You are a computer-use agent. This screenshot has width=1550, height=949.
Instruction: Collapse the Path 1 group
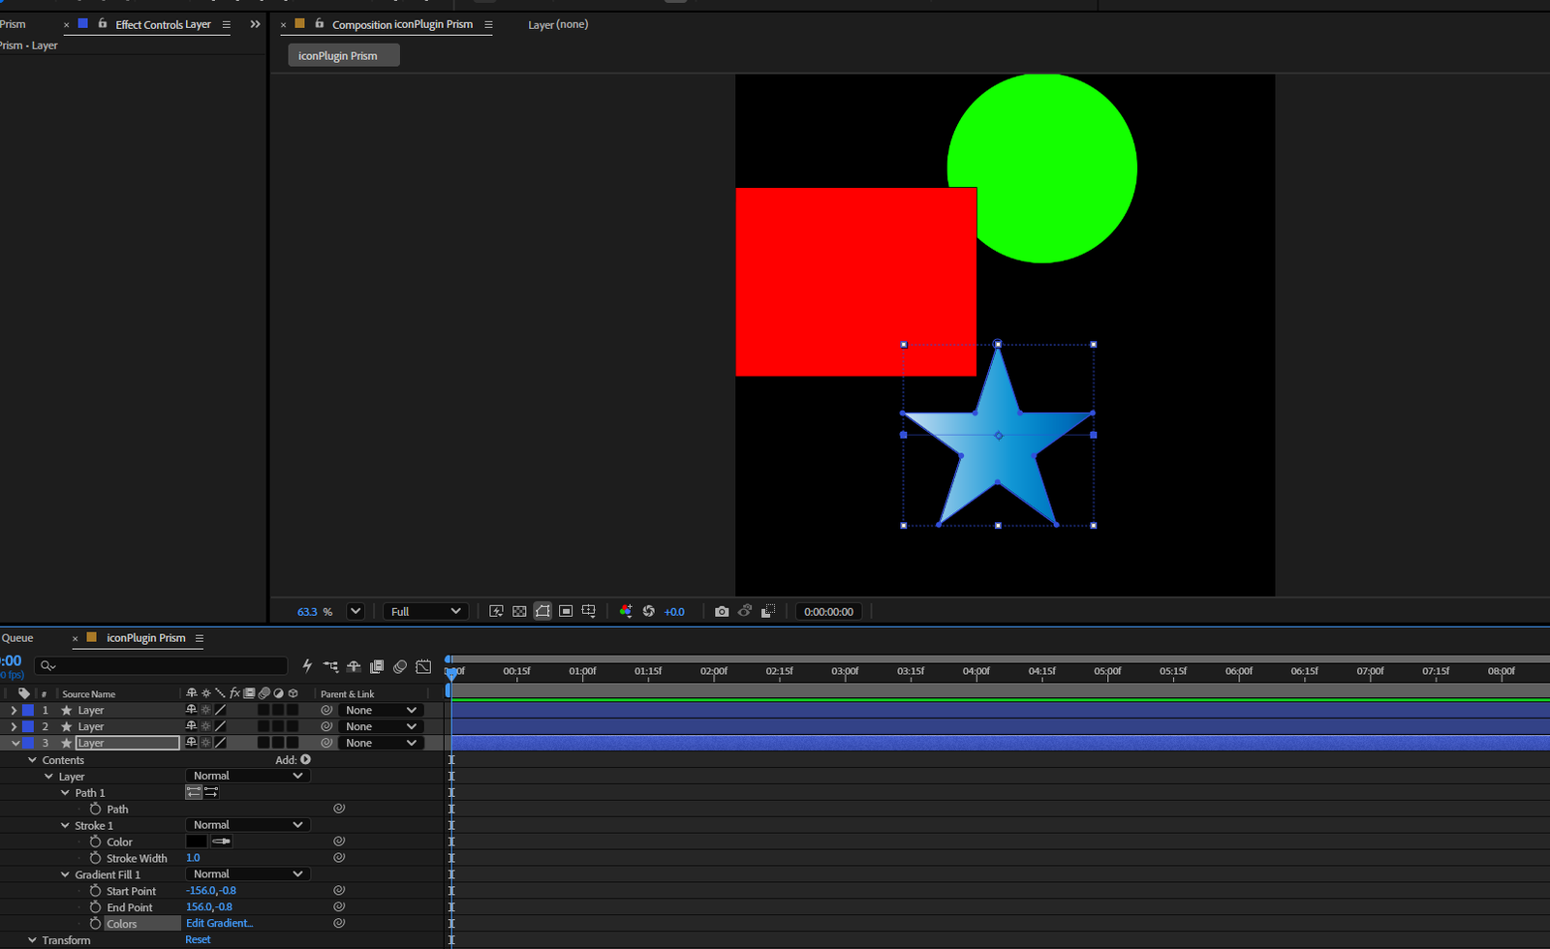pos(65,793)
